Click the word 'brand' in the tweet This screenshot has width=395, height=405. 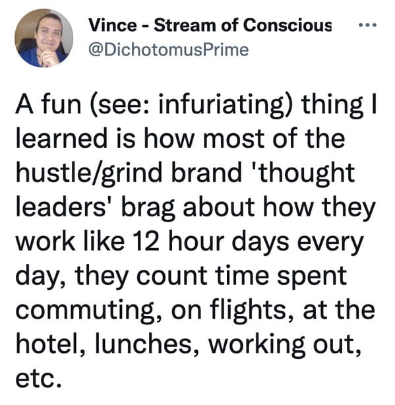206,173
